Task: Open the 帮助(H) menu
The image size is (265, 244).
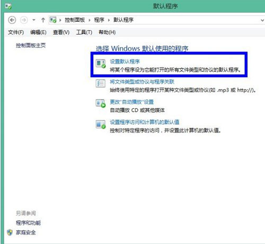Action: [x=107, y=32]
